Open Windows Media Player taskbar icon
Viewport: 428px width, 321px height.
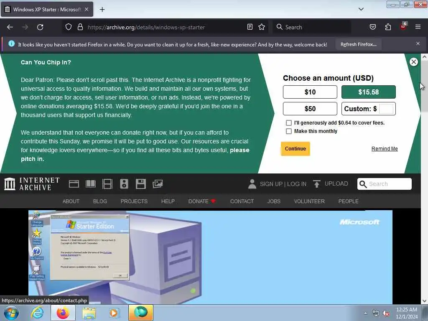(x=114, y=313)
